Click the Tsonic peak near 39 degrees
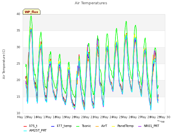The image size is (182, 136). tap(31, 16)
